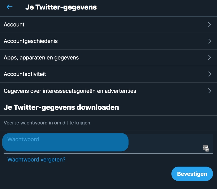Click the chevron beside Apps, apparaten en gegevens
Viewport: 217px width, 189px height.
point(210,58)
